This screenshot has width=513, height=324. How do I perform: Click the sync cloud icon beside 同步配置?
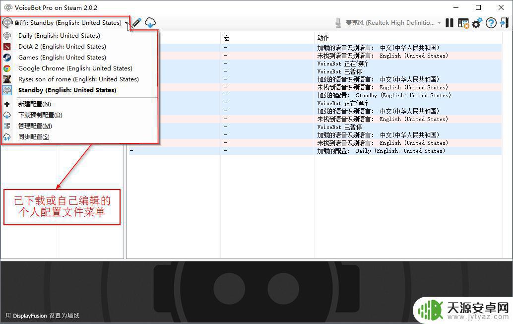(x=7, y=137)
